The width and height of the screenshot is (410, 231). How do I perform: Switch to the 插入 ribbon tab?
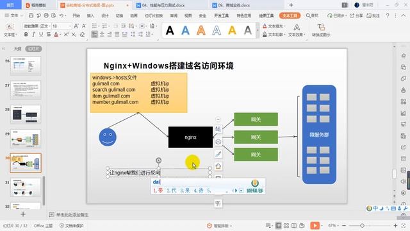(x=90, y=15)
